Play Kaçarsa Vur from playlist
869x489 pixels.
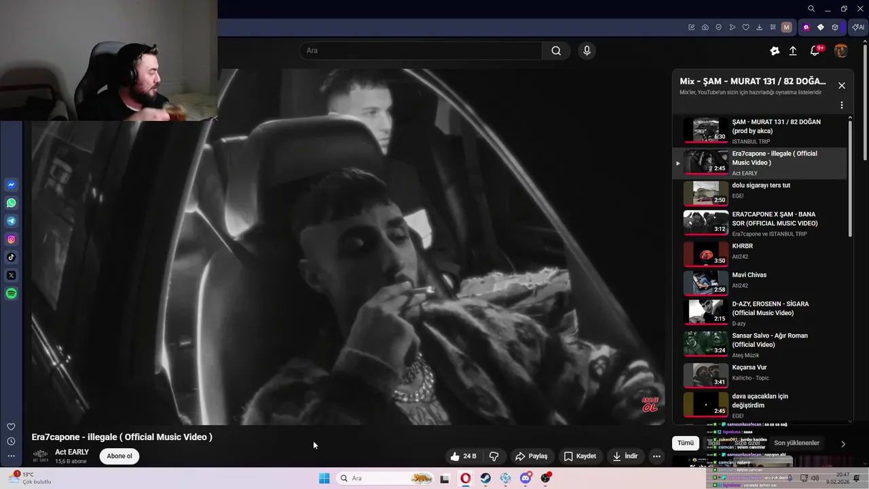pyautogui.click(x=759, y=375)
